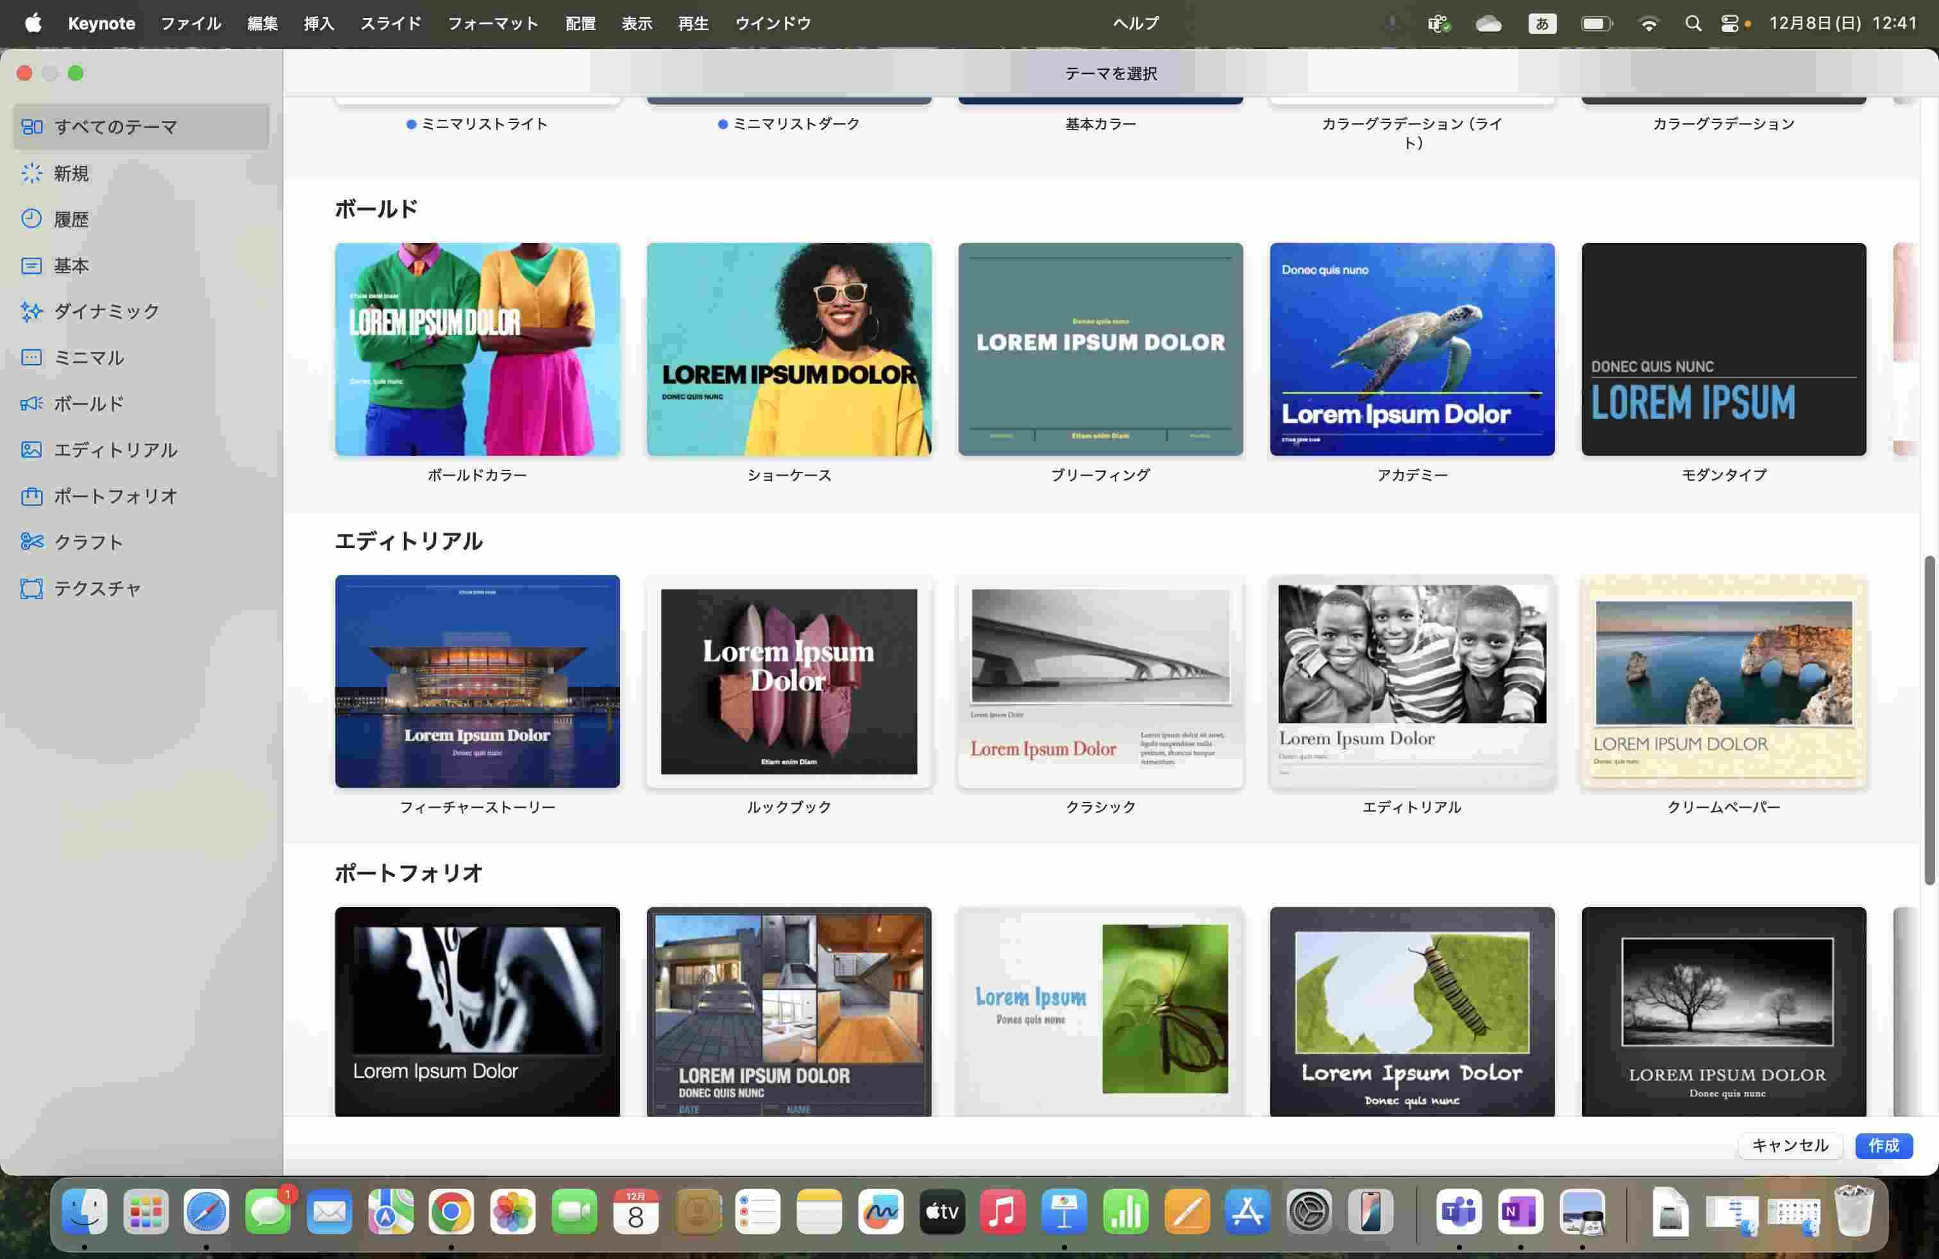Select the portfolio theme with architecture collage
1939x1259 pixels.
[x=789, y=1012]
